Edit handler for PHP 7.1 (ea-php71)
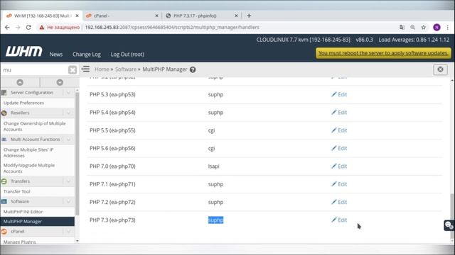Screen dimensions: 455x255 pos(339,184)
